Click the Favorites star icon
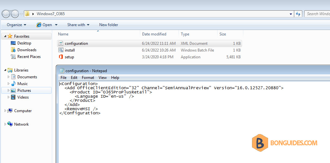 10,36
